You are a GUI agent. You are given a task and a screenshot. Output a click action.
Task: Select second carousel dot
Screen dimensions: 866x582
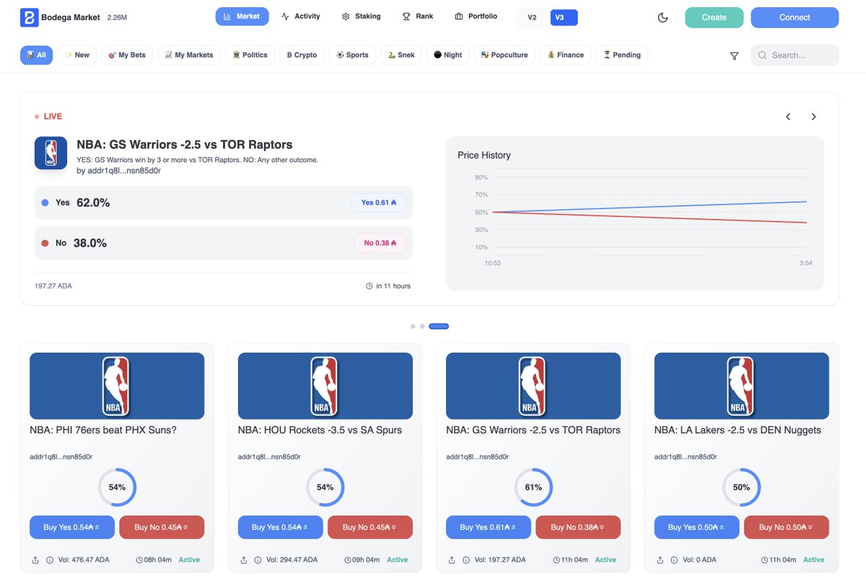coord(422,327)
